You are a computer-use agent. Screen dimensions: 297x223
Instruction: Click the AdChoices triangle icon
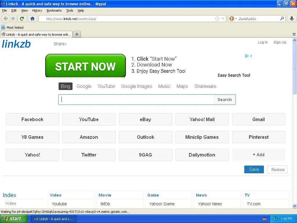coord(247,56)
